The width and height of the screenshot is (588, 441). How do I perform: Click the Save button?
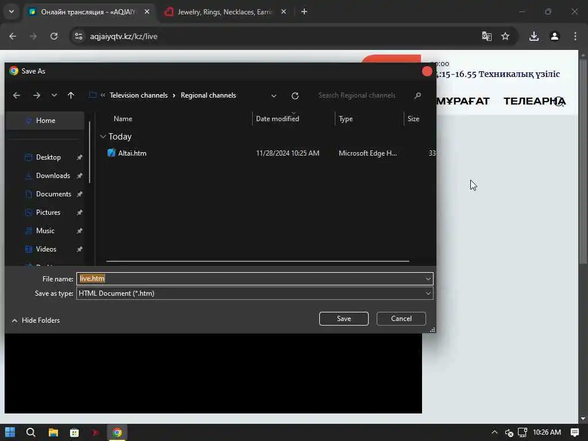coord(343,318)
